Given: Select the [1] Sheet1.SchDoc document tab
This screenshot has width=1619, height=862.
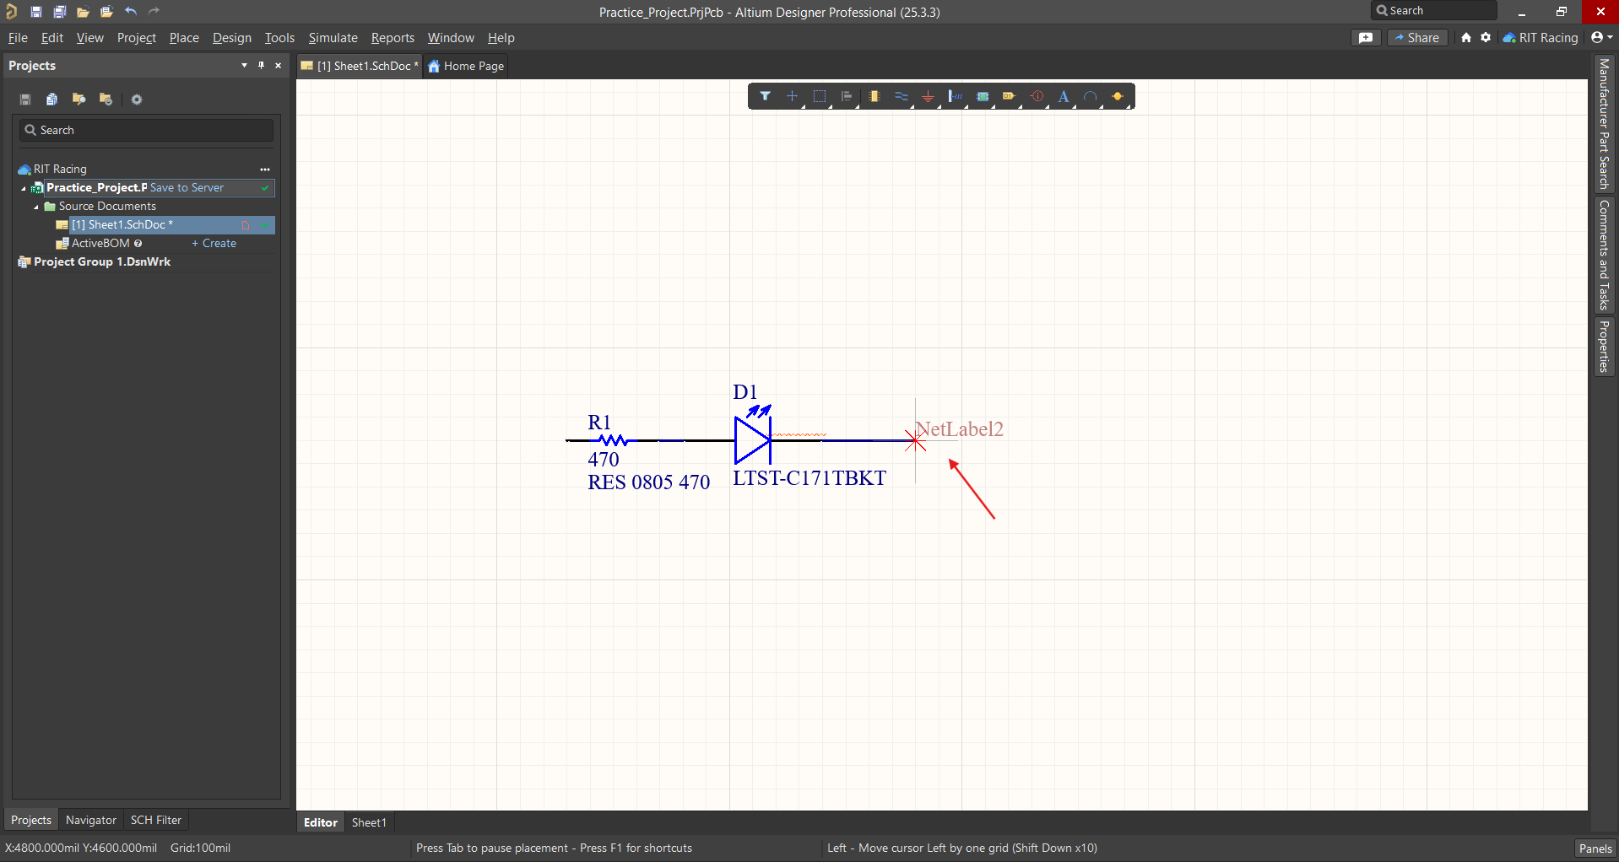Looking at the screenshot, I should [x=360, y=66].
